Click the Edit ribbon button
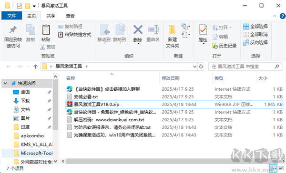 pos(220,37)
